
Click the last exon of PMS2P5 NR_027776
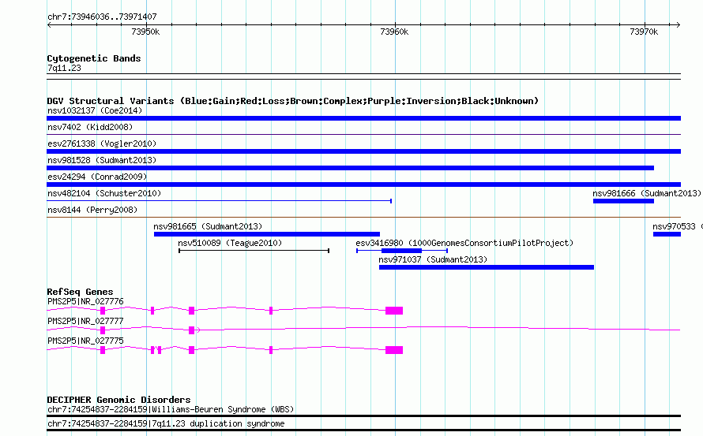[x=394, y=311]
